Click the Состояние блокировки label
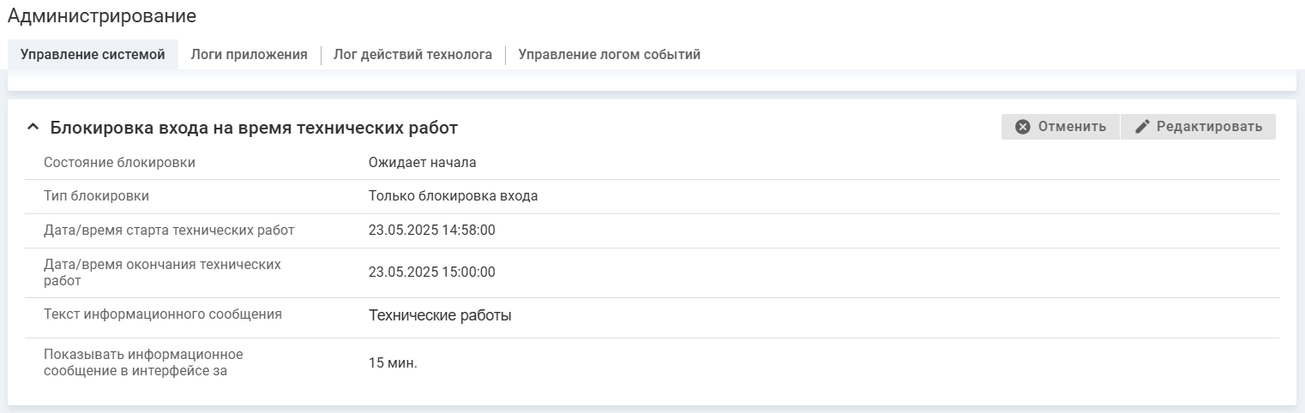This screenshot has width=1305, height=413. (119, 162)
